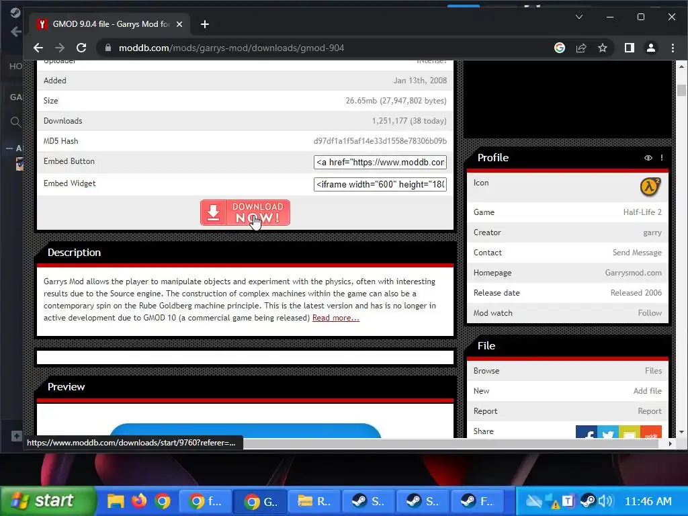Open the Windows start button

pos(47,501)
